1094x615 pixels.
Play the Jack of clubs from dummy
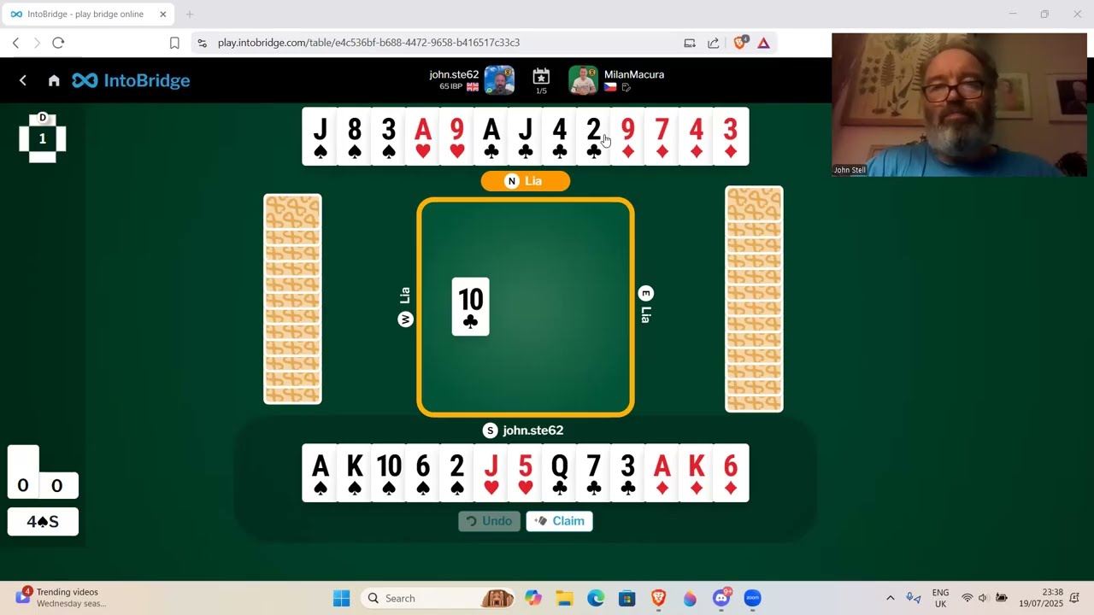tap(525, 137)
